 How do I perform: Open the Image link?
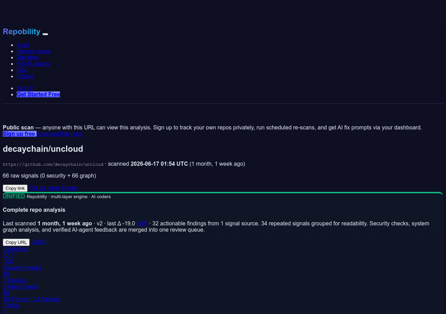pyautogui.click(x=69, y=188)
